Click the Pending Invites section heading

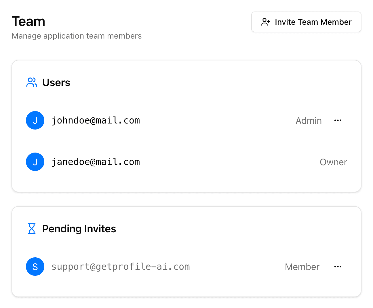pos(79,229)
